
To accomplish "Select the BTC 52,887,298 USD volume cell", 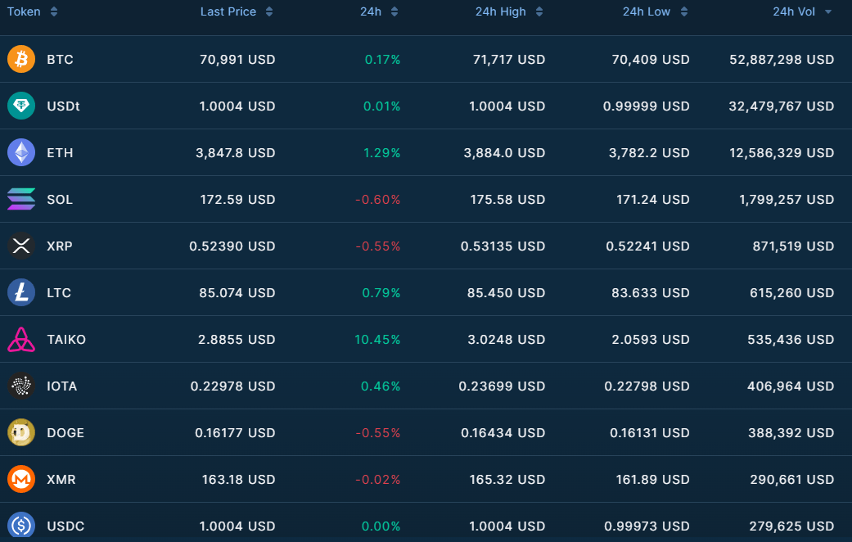I will pos(782,60).
